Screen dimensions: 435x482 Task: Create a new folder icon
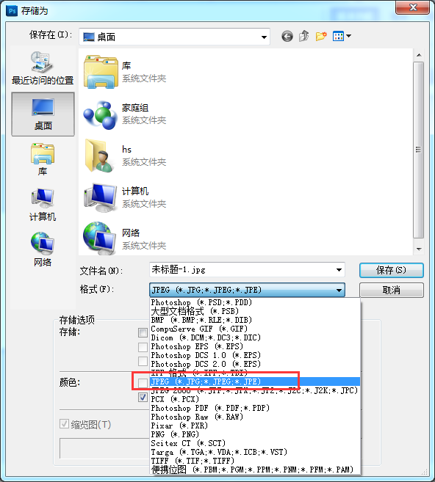tap(321, 36)
